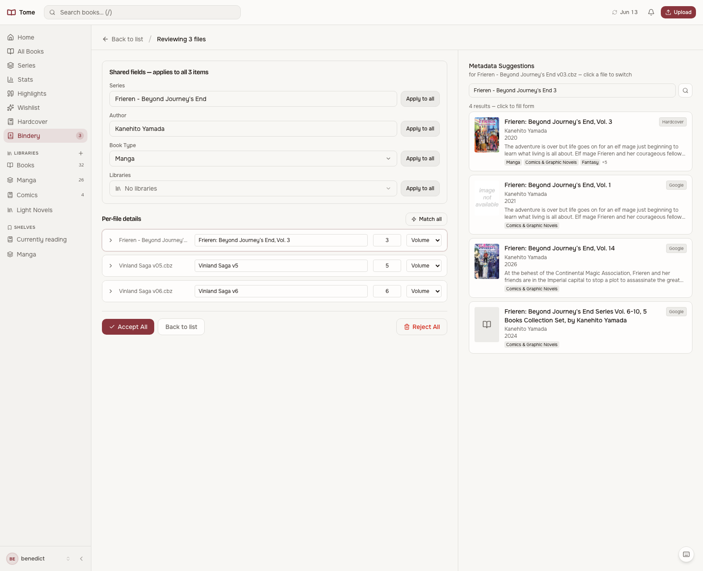Open the Stats page
This screenshot has width=703, height=571.
(x=46, y=80)
